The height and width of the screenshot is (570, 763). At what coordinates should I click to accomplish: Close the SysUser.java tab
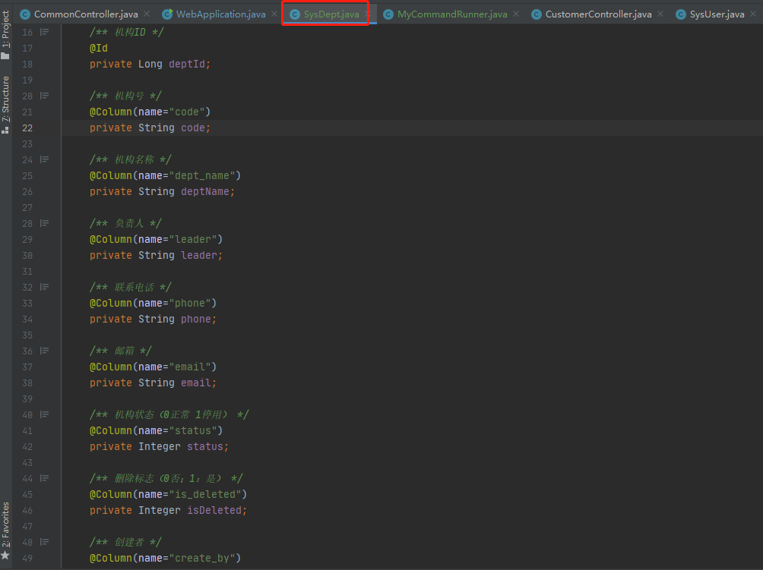pos(753,14)
